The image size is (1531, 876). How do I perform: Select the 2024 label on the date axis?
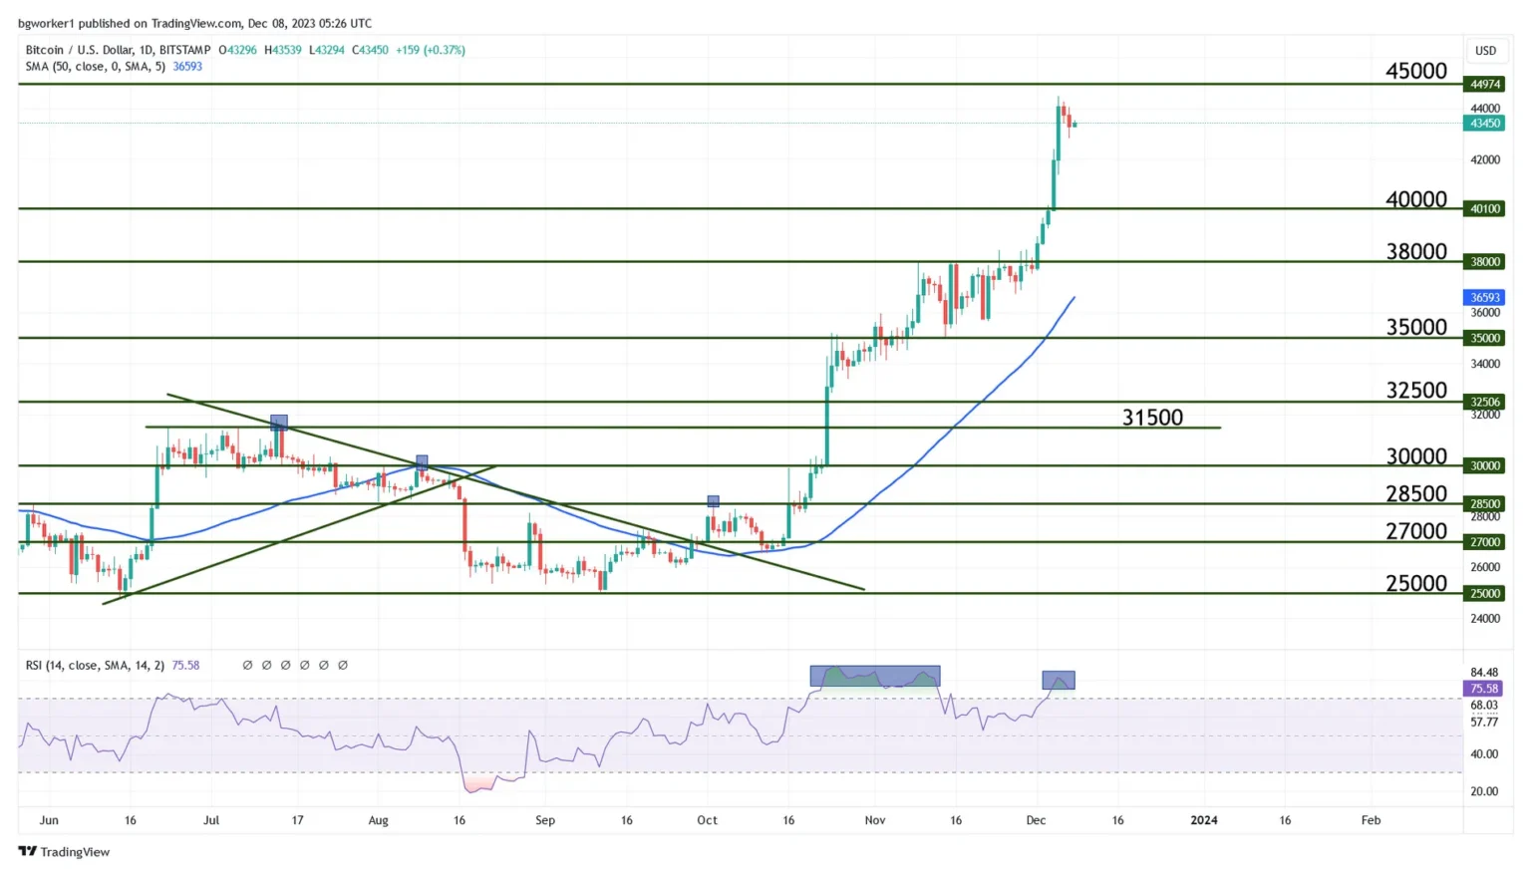tap(1203, 820)
